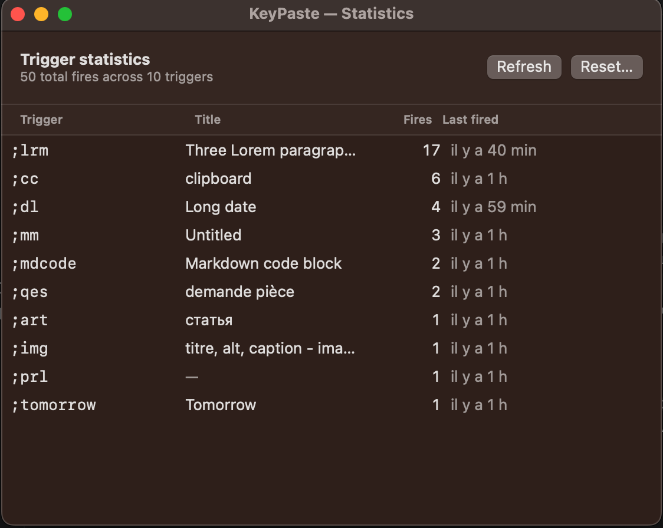The width and height of the screenshot is (663, 528).
Task: Click the dash title of ;prl row
Action: tap(192, 377)
